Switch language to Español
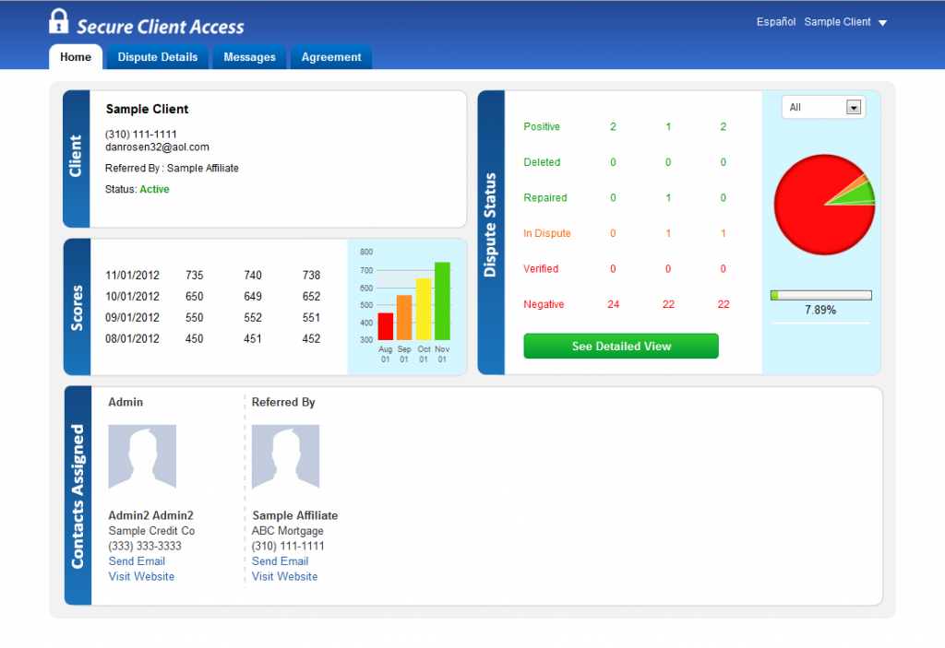Image resolution: width=945 pixels, height=648 pixels. [x=775, y=21]
